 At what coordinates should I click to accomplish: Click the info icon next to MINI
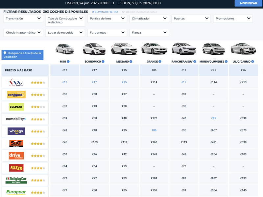point(68,62)
